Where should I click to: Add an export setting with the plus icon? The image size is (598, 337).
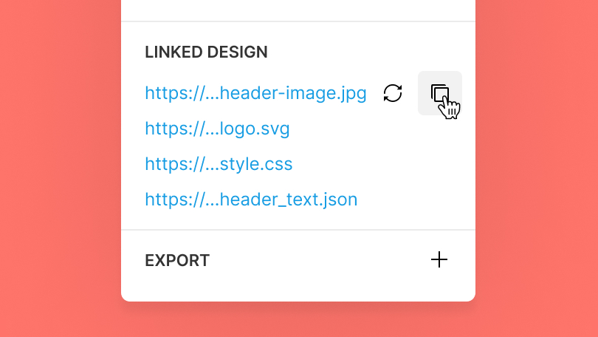coord(439,259)
